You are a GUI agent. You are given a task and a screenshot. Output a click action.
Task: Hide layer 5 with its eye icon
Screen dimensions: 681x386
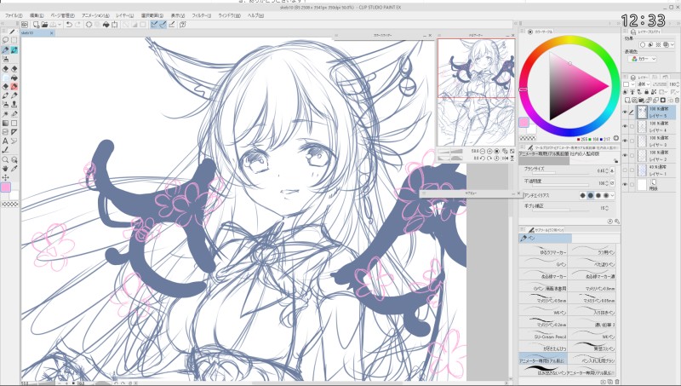[x=625, y=112]
